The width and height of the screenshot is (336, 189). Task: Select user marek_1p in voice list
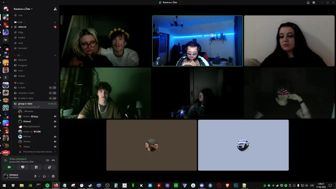point(37,132)
